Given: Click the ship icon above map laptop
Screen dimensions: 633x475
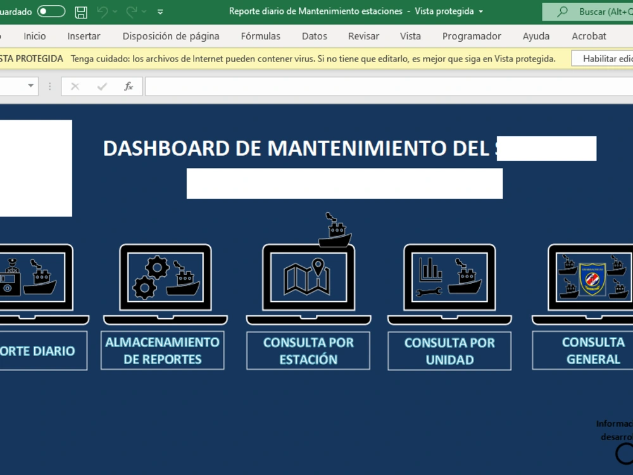Looking at the screenshot, I should [x=335, y=231].
